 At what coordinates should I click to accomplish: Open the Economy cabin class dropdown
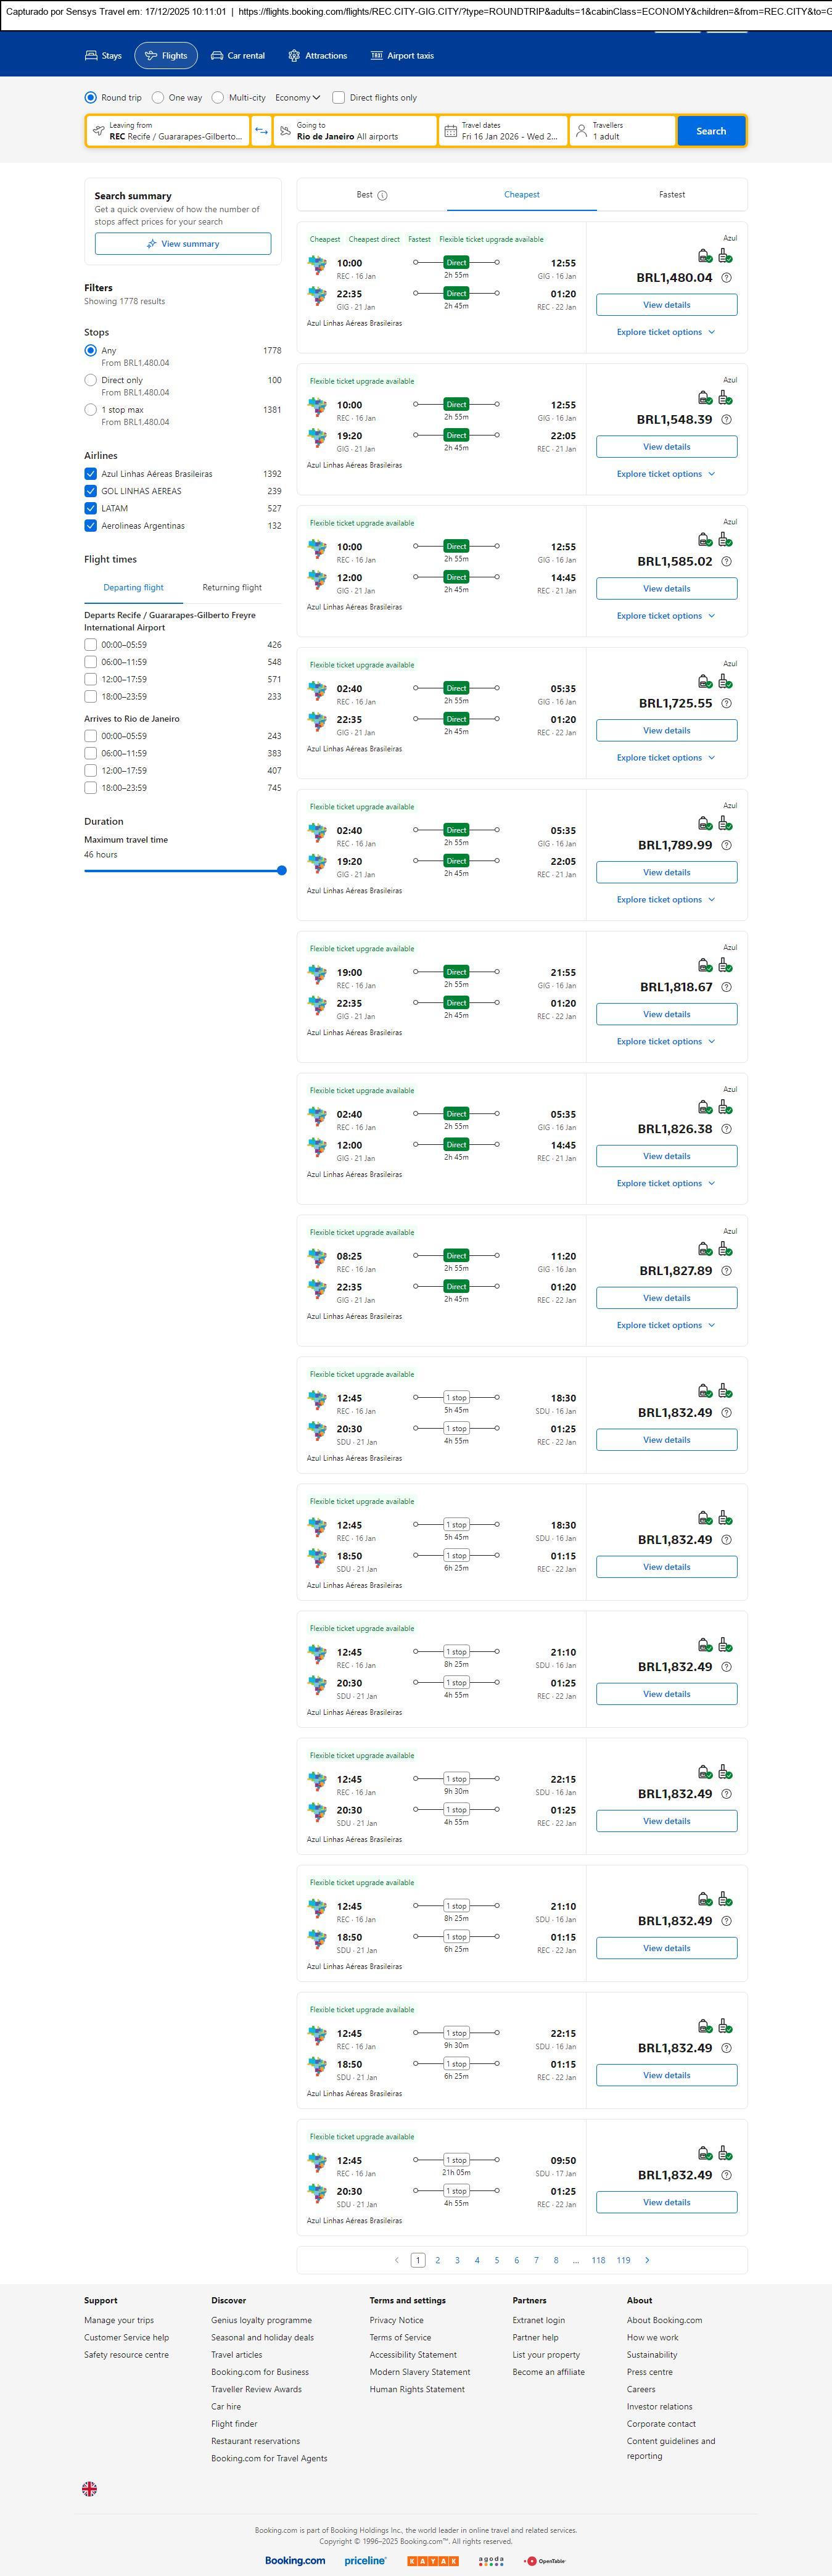298,98
